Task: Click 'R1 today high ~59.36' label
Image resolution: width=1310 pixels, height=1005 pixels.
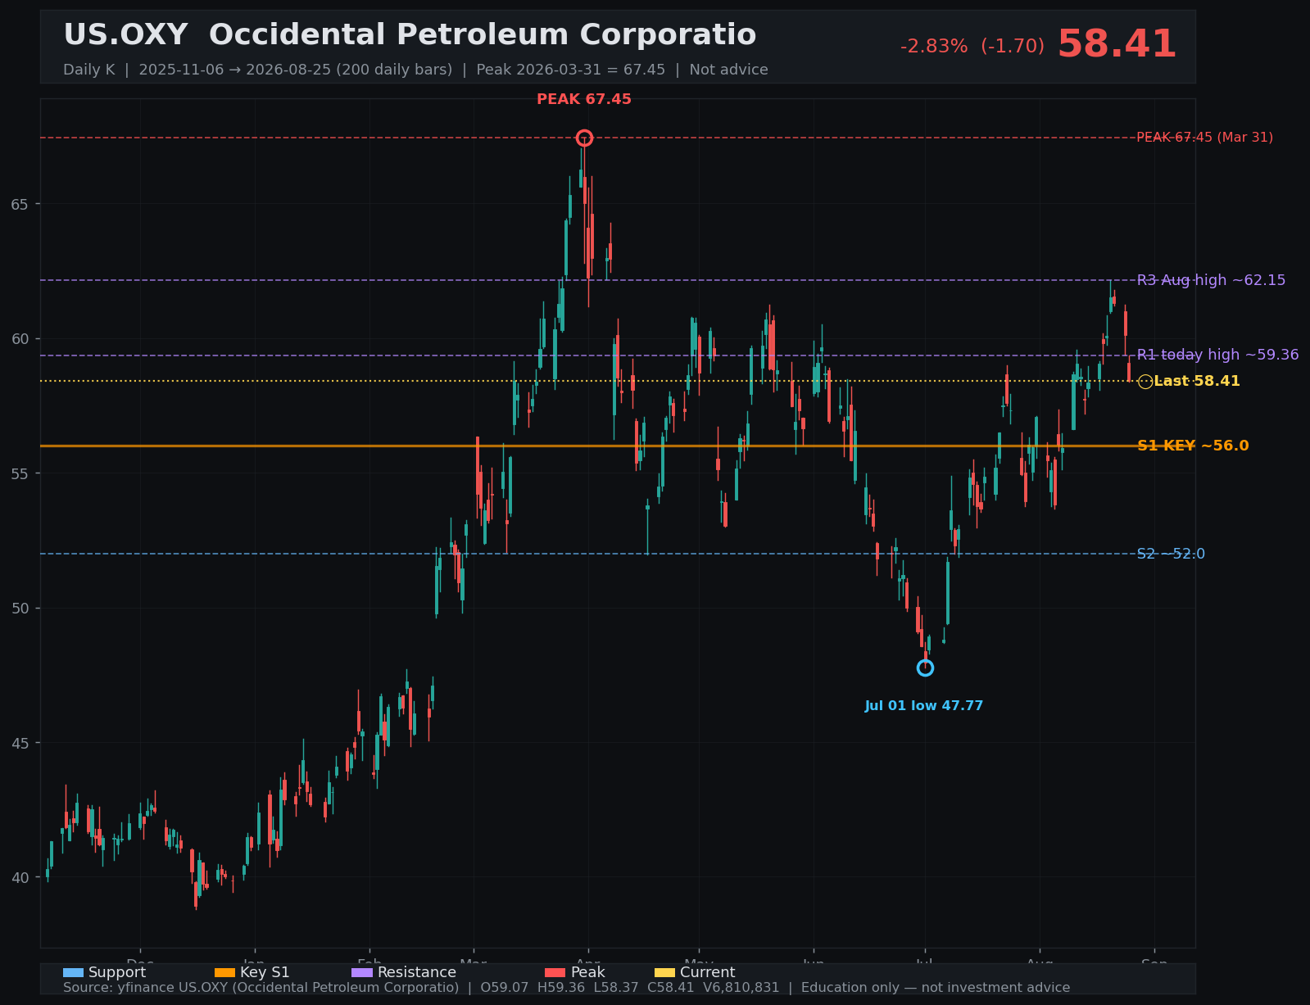Action: click(x=1218, y=355)
